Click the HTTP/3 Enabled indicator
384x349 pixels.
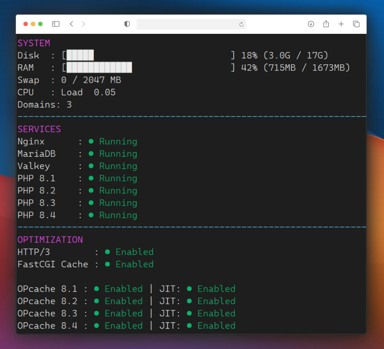point(134,252)
